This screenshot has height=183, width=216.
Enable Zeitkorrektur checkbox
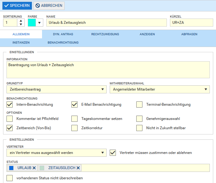(x=74, y=128)
